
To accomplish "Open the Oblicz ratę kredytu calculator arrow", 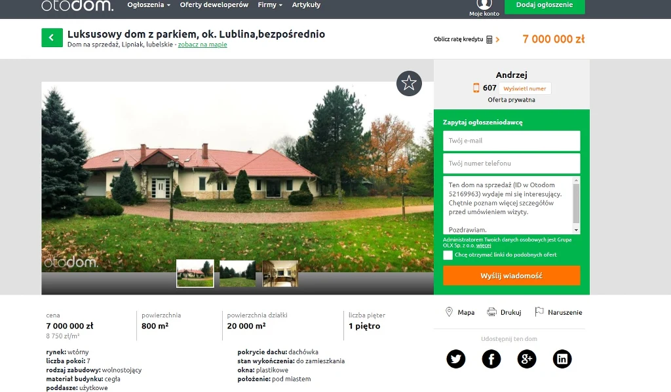I will pyautogui.click(x=497, y=39).
